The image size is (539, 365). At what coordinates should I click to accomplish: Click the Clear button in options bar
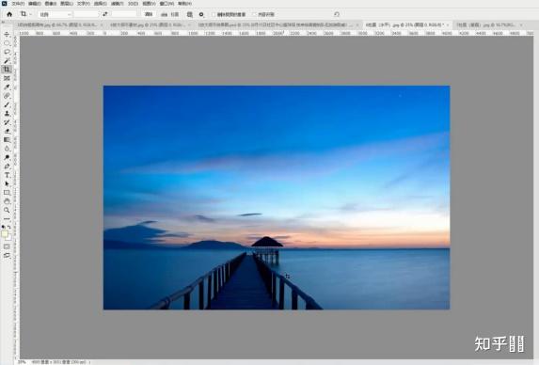tap(149, 14)
